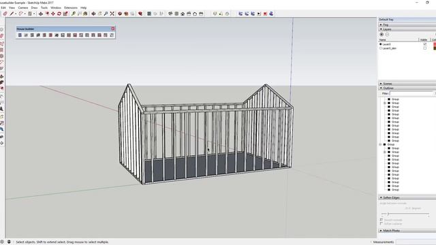Click the 3D Warehouse icon
This screenshot has height=245, width=436.
click(x=120, y=14)
